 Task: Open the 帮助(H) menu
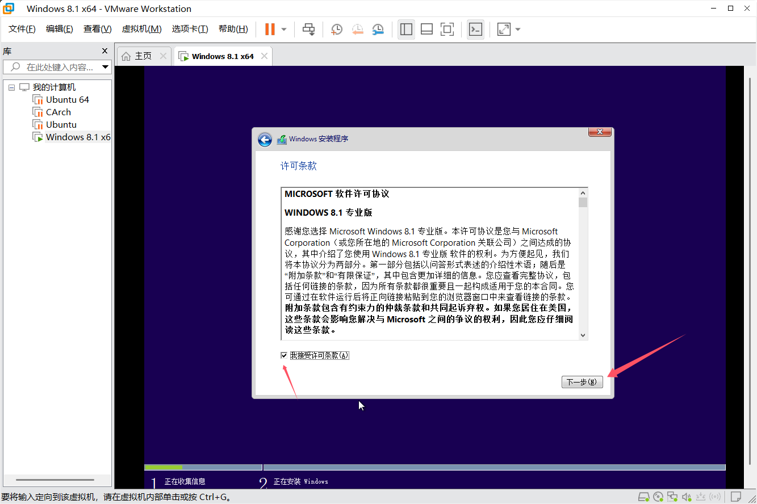233,29
